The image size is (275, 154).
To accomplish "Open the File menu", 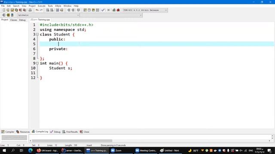I will [3, 6].
